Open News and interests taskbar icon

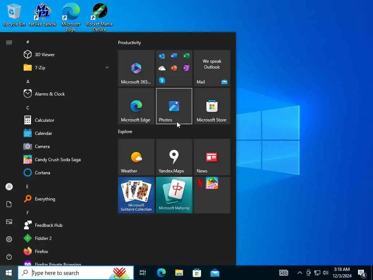[283, 273]
